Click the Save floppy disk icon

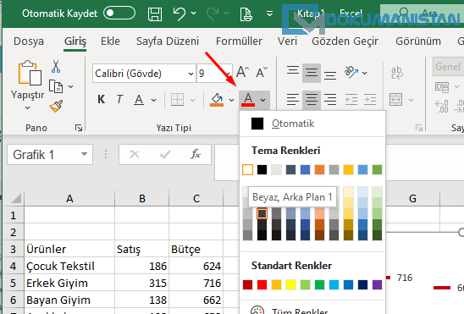click(x=155, y=14)
